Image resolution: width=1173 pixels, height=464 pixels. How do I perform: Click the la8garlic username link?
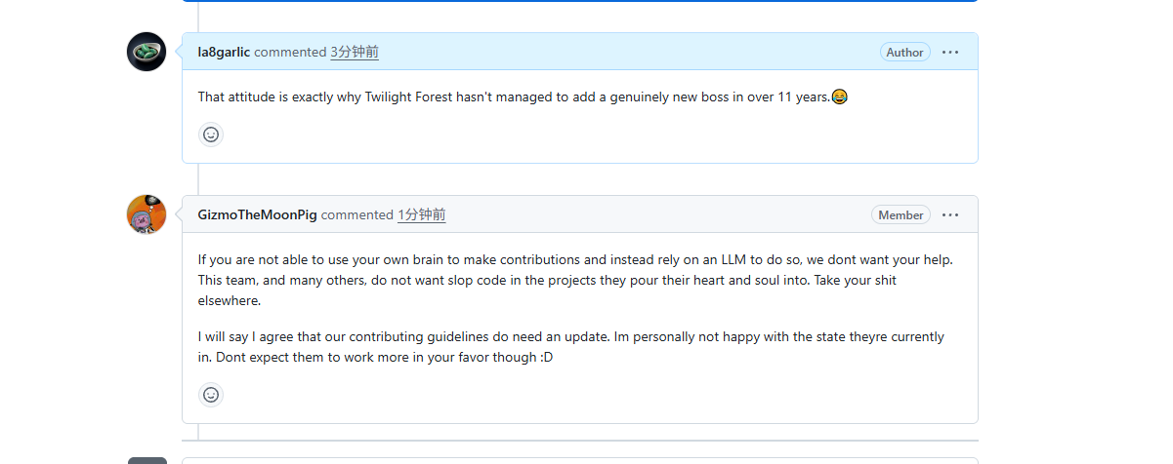pos(224,52)
